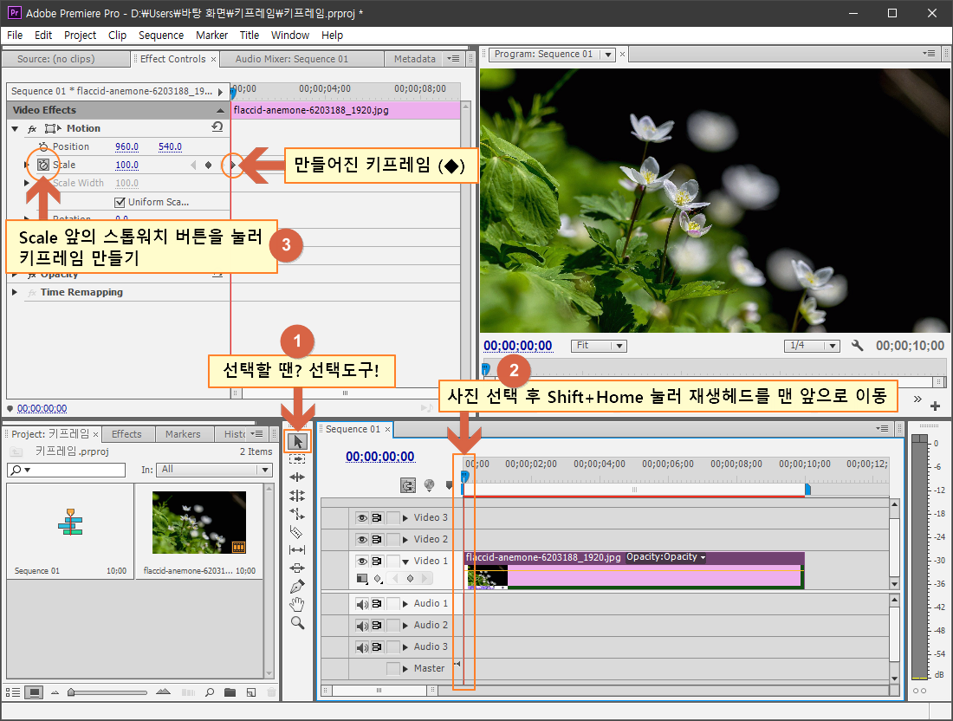Switch Project panel to List View
Viewport: 953px width, 721px height.
[x=13, y=692]
